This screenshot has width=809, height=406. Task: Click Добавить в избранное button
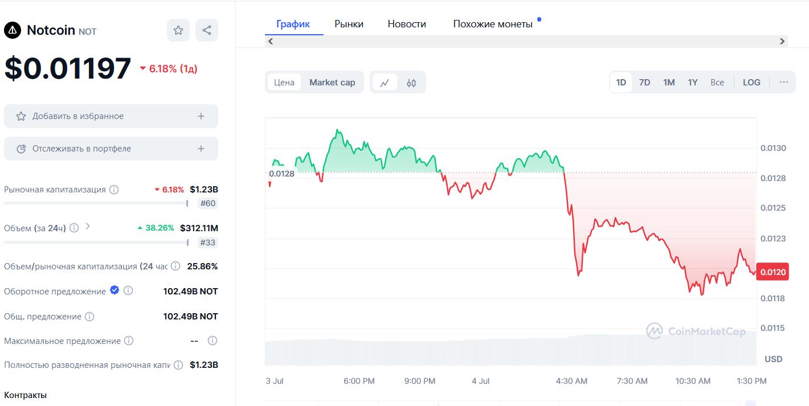tap(111, 116)
